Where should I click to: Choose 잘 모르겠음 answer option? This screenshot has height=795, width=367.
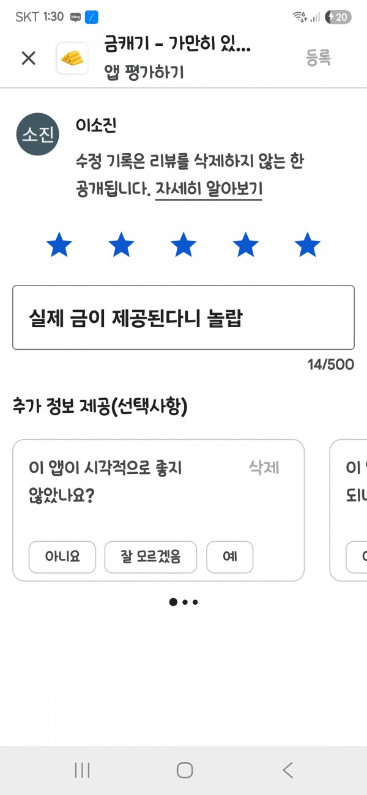(x=150, y=557)
